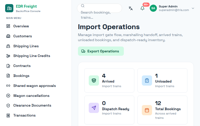This screenshot has height=126, width=200.
Task: Click the Total Bookings label text
Action: pos(168,109)
